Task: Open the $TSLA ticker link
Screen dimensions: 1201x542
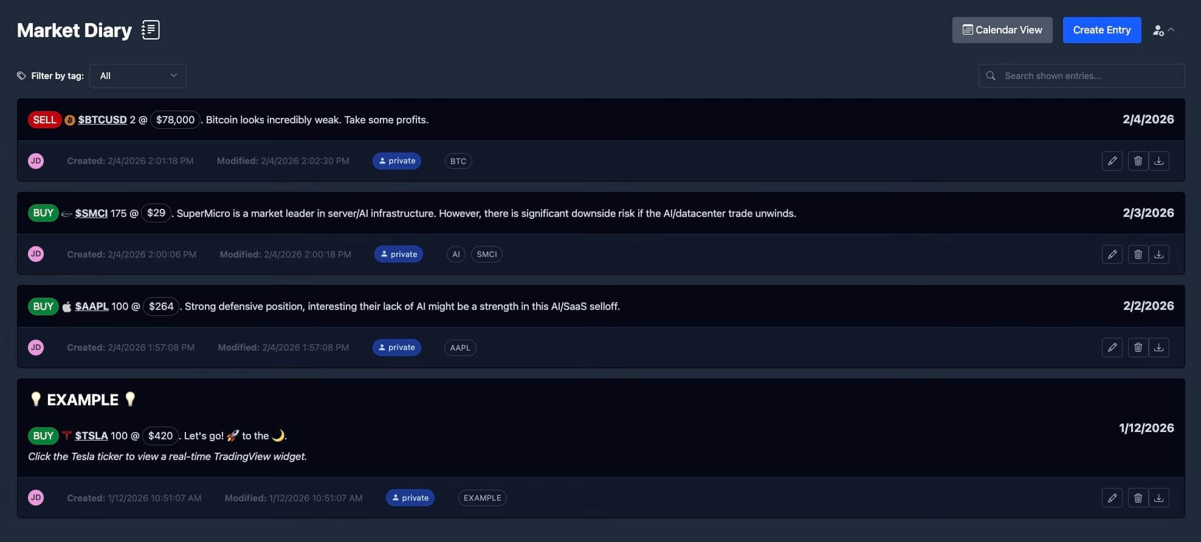Action: coord(91,436)
